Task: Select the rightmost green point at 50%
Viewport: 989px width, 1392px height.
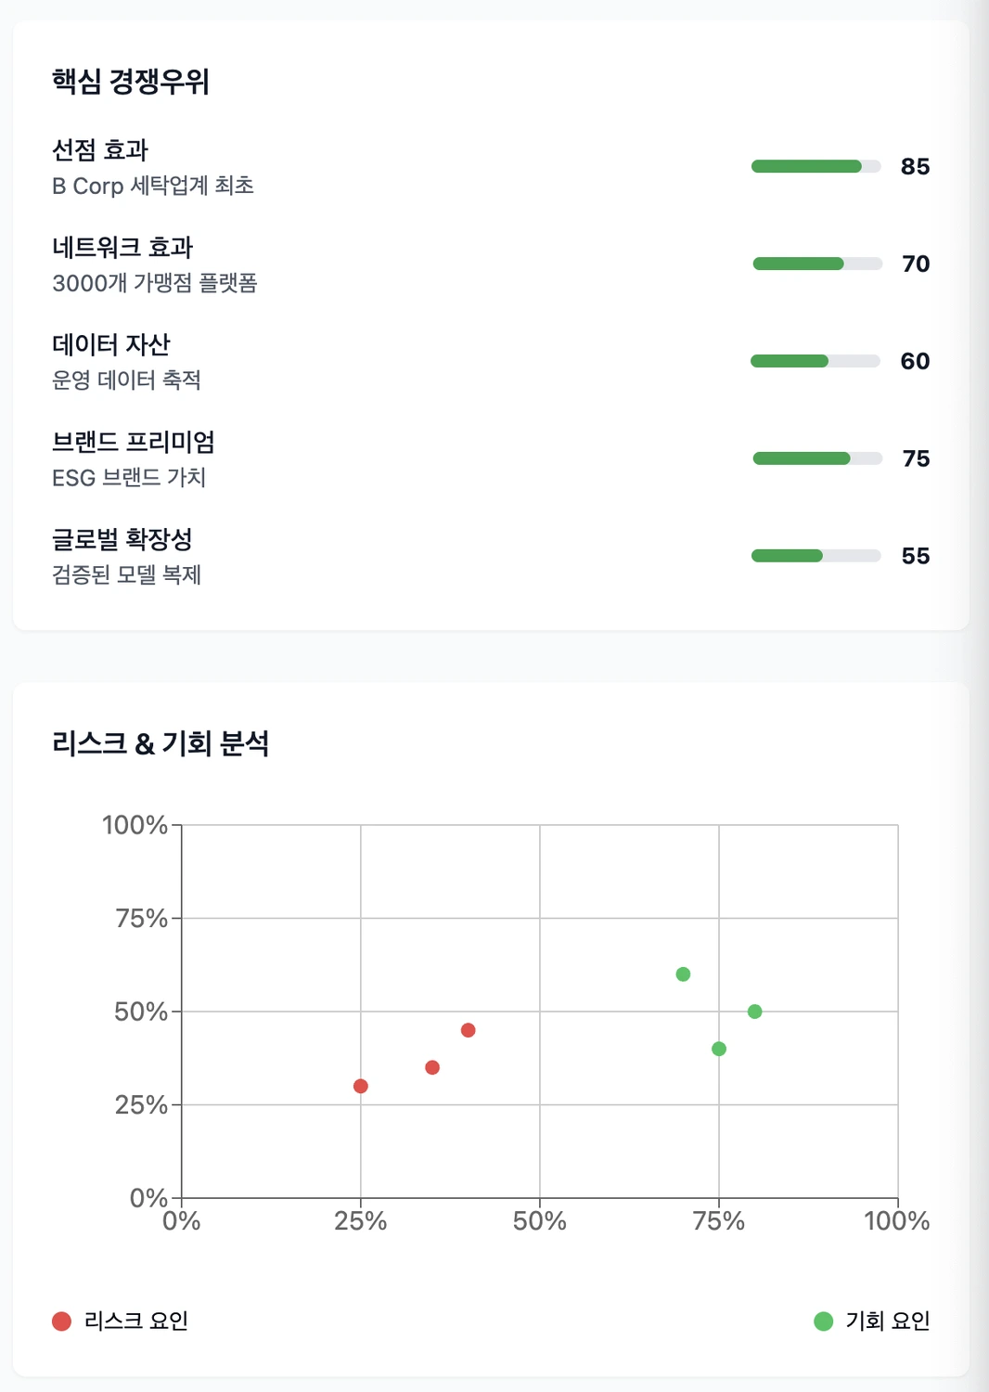Action: [755, 1012]
